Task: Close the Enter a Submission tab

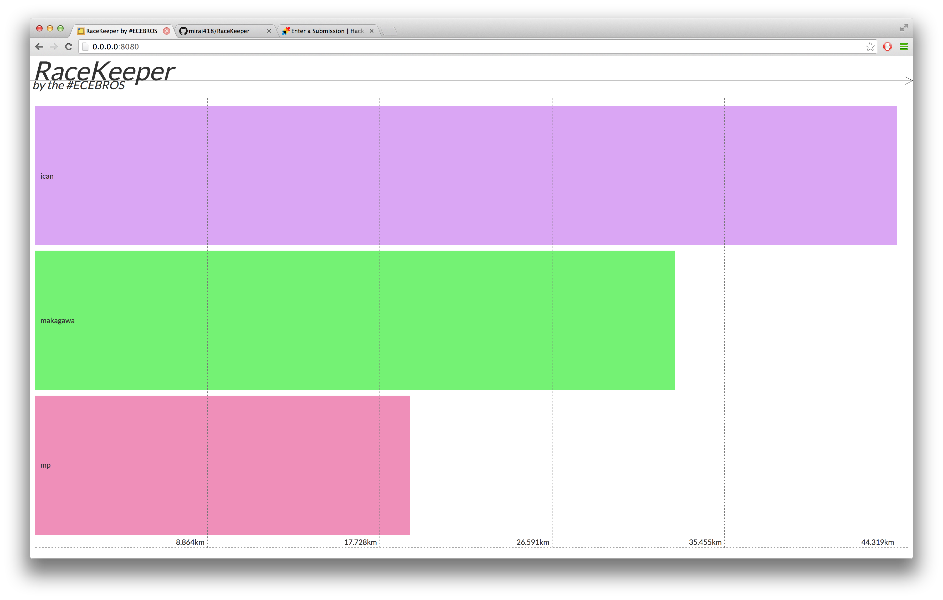Action: [x=372, y=31]
